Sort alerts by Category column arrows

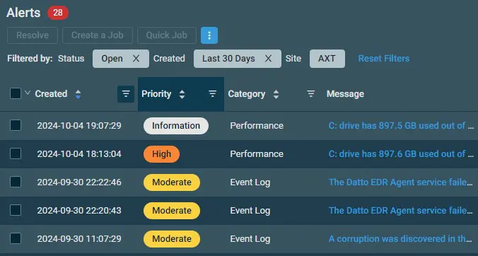[x=276, y=94]
